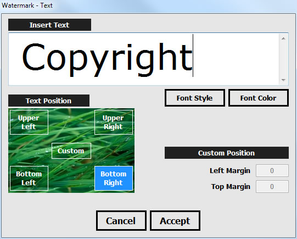Click the text box scroll up arrow
Viewport: 297px width, 239px height.
click(283, 38)
